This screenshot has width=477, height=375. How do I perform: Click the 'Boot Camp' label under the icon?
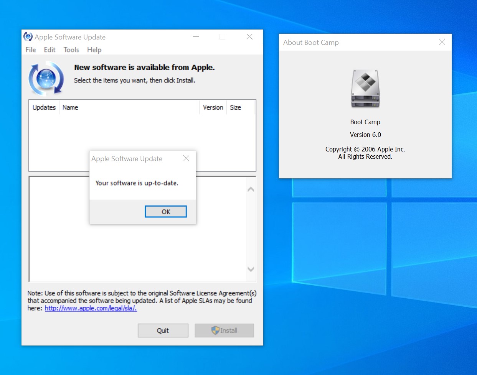[365, 122]
